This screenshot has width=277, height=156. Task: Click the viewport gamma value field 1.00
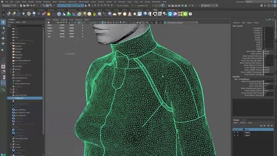(x=160, y=23)
